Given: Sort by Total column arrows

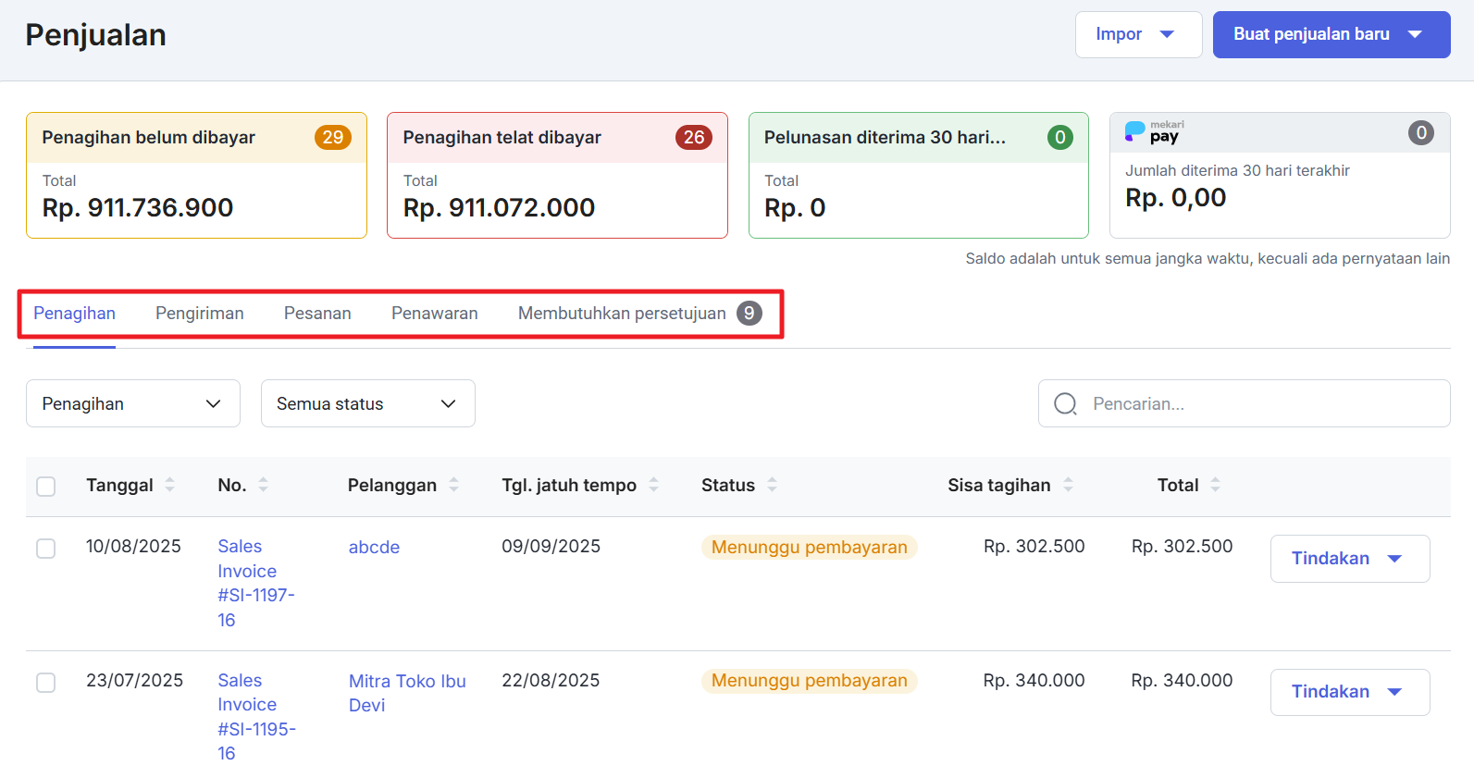Looking at the screenshot, I should pyautogui.click(x=1215, y=485).
